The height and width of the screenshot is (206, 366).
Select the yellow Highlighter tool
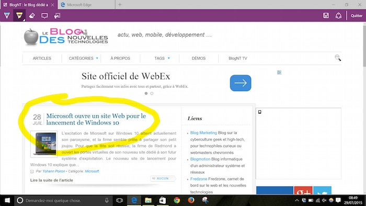point(19,16)
